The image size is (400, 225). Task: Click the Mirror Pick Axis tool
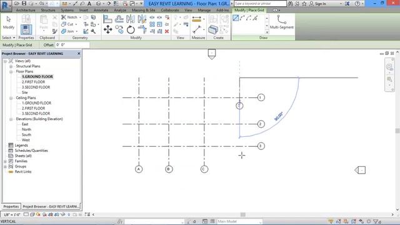coord(131,19)
